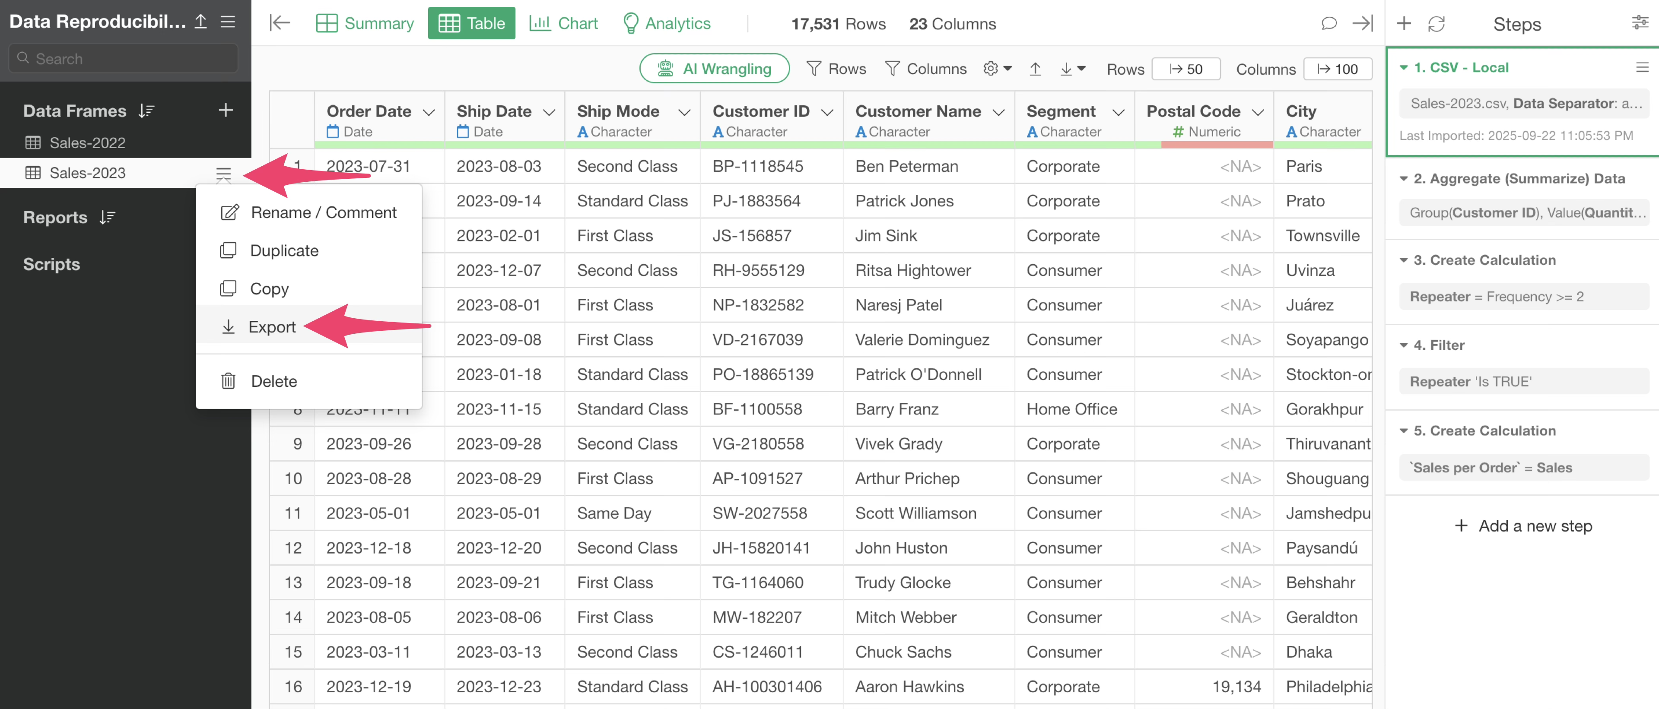Click the Search input field in sidebar
Image resolution: width=1659 pixels, height=709 pixels.
124,59
